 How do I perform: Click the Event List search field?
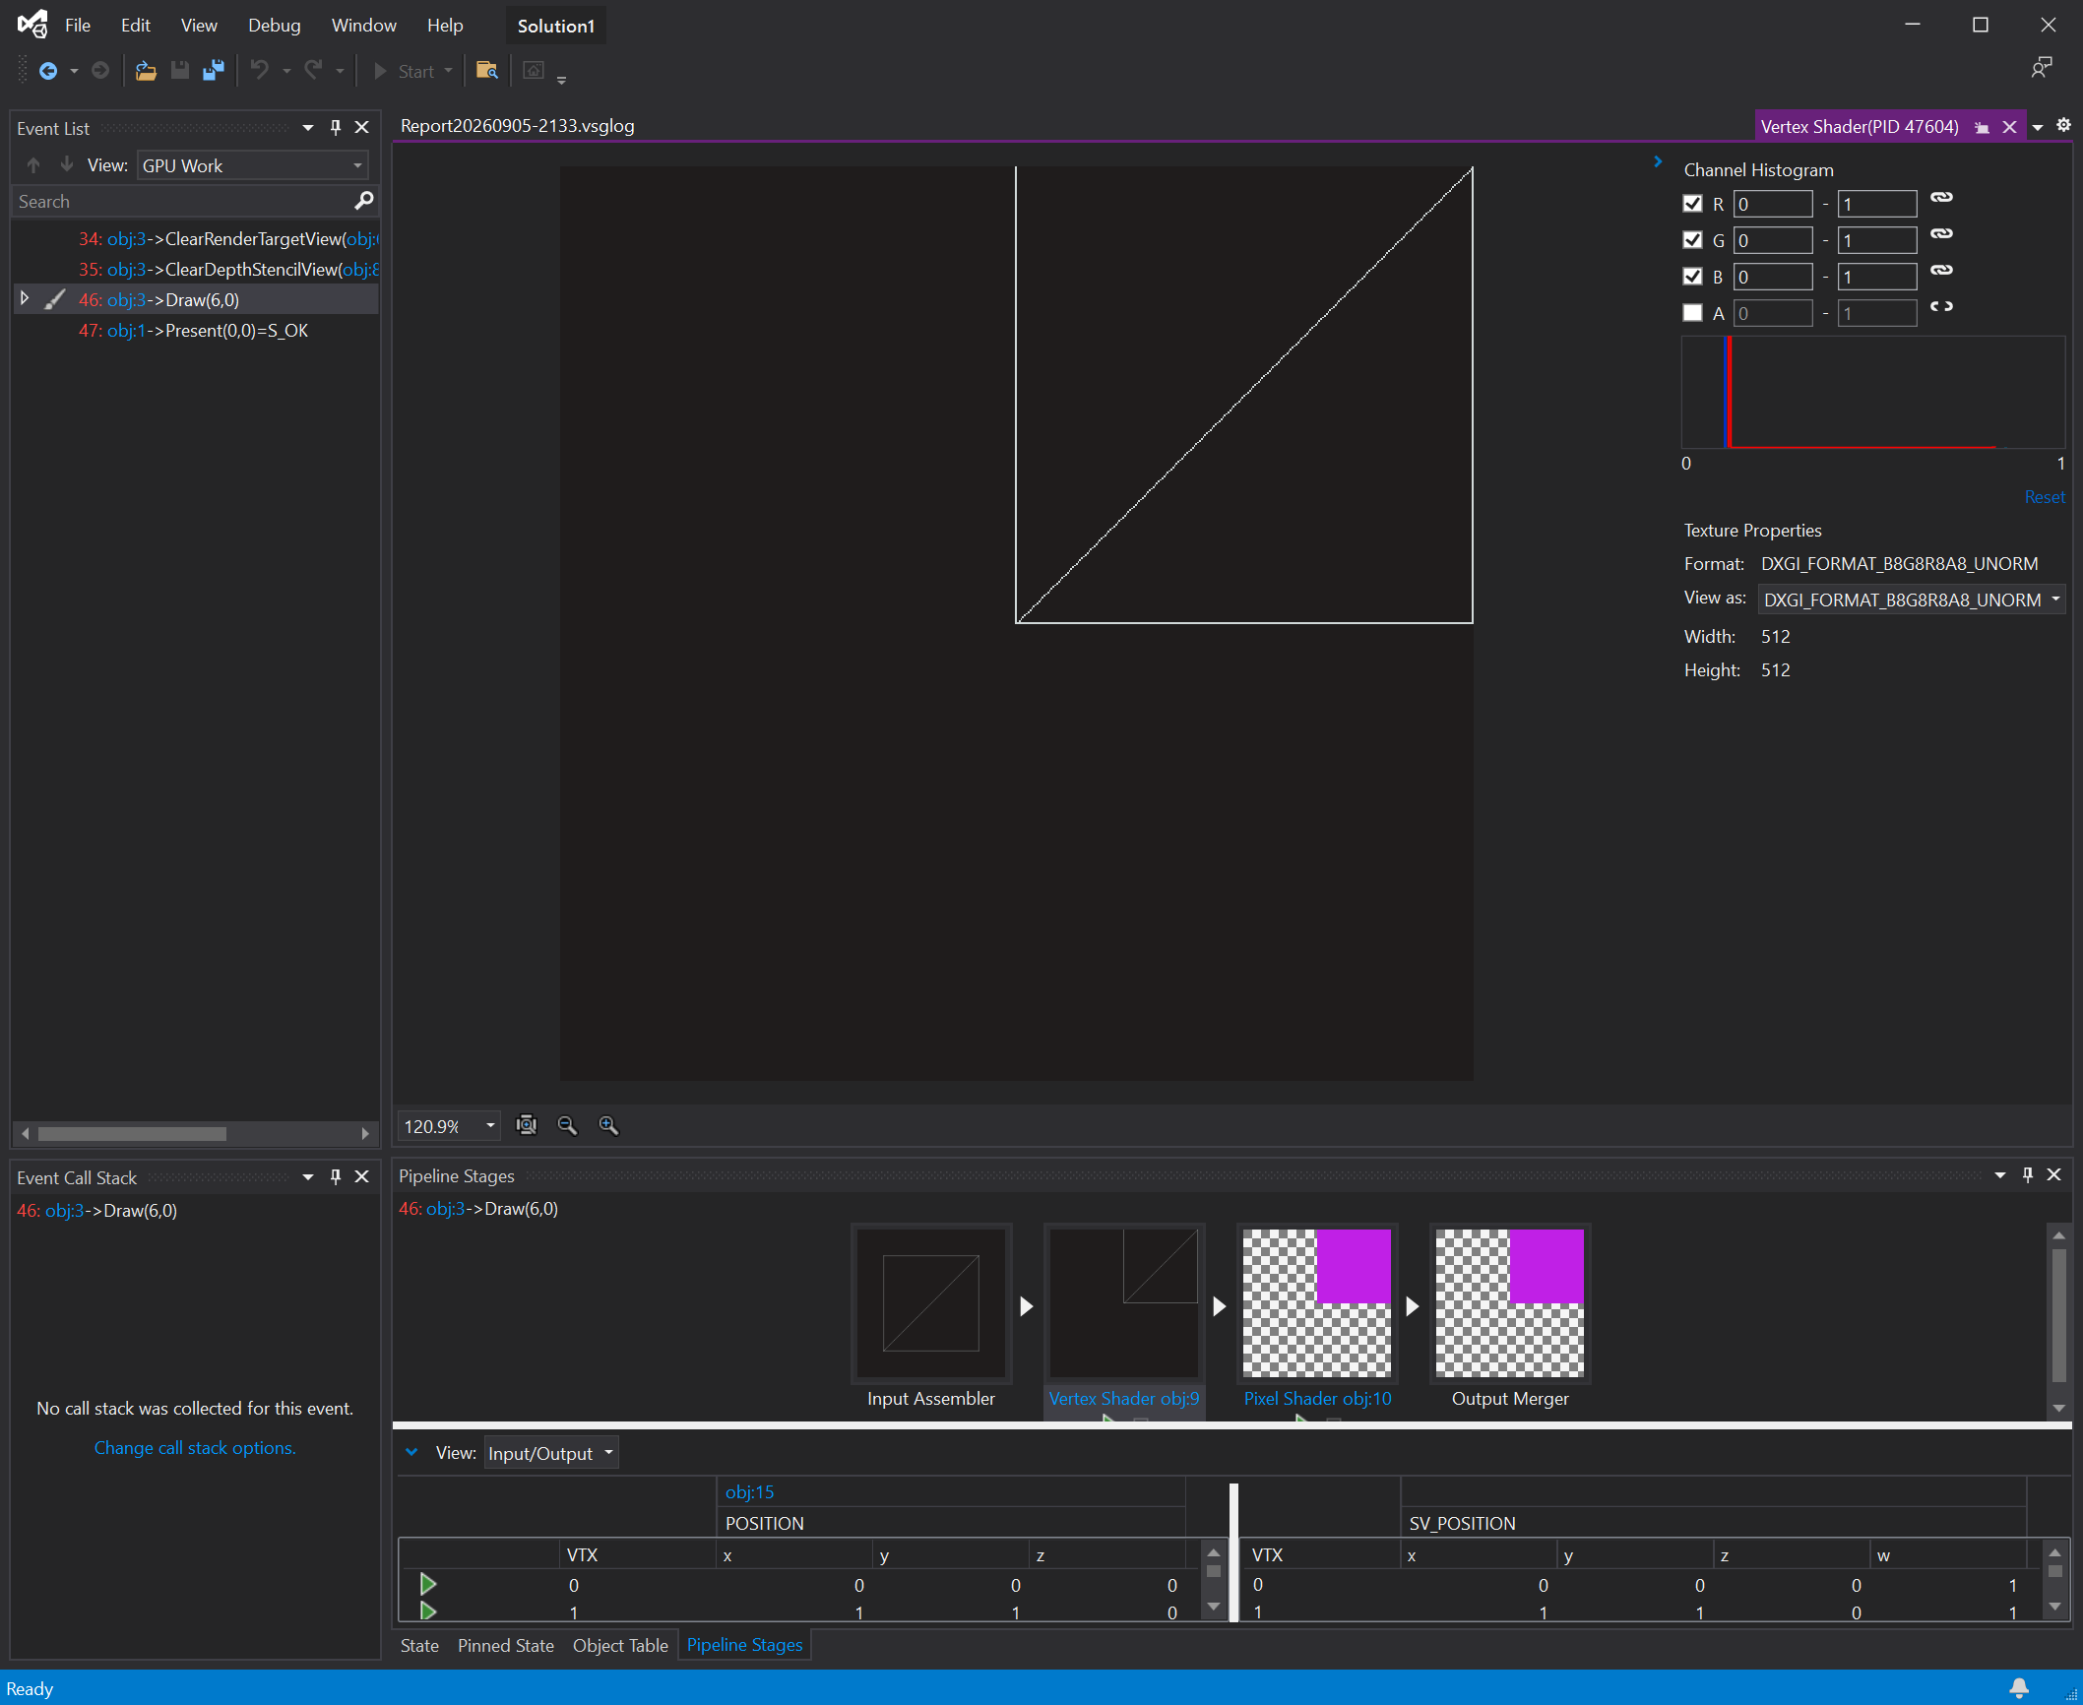[x=183, y=201]
